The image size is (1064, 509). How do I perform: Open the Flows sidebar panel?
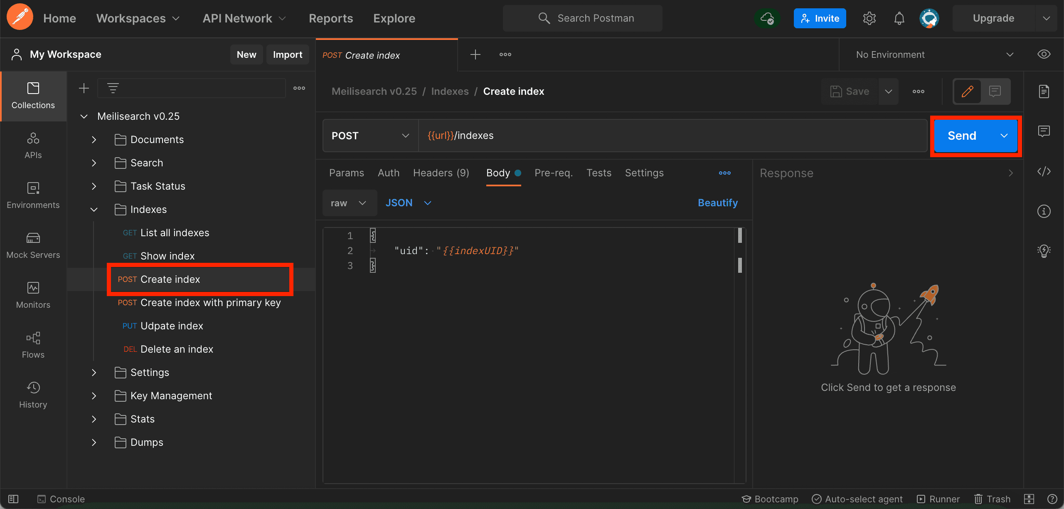pos(33,346)
